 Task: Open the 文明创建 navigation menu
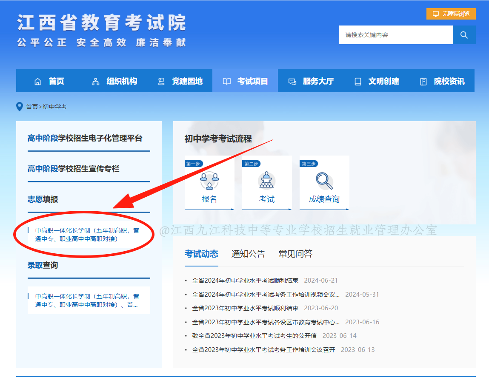[377, 81]
